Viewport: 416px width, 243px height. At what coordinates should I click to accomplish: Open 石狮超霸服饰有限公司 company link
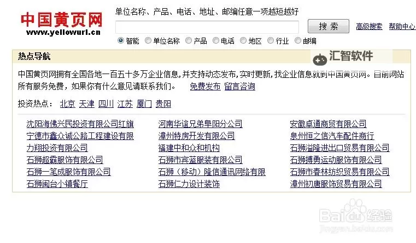point(65,160)
